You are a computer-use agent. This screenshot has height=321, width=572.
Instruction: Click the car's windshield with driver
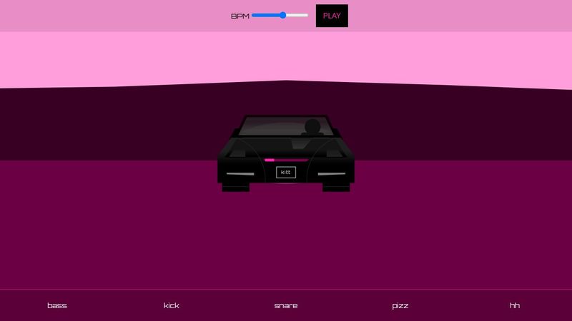tap(286, 127)
